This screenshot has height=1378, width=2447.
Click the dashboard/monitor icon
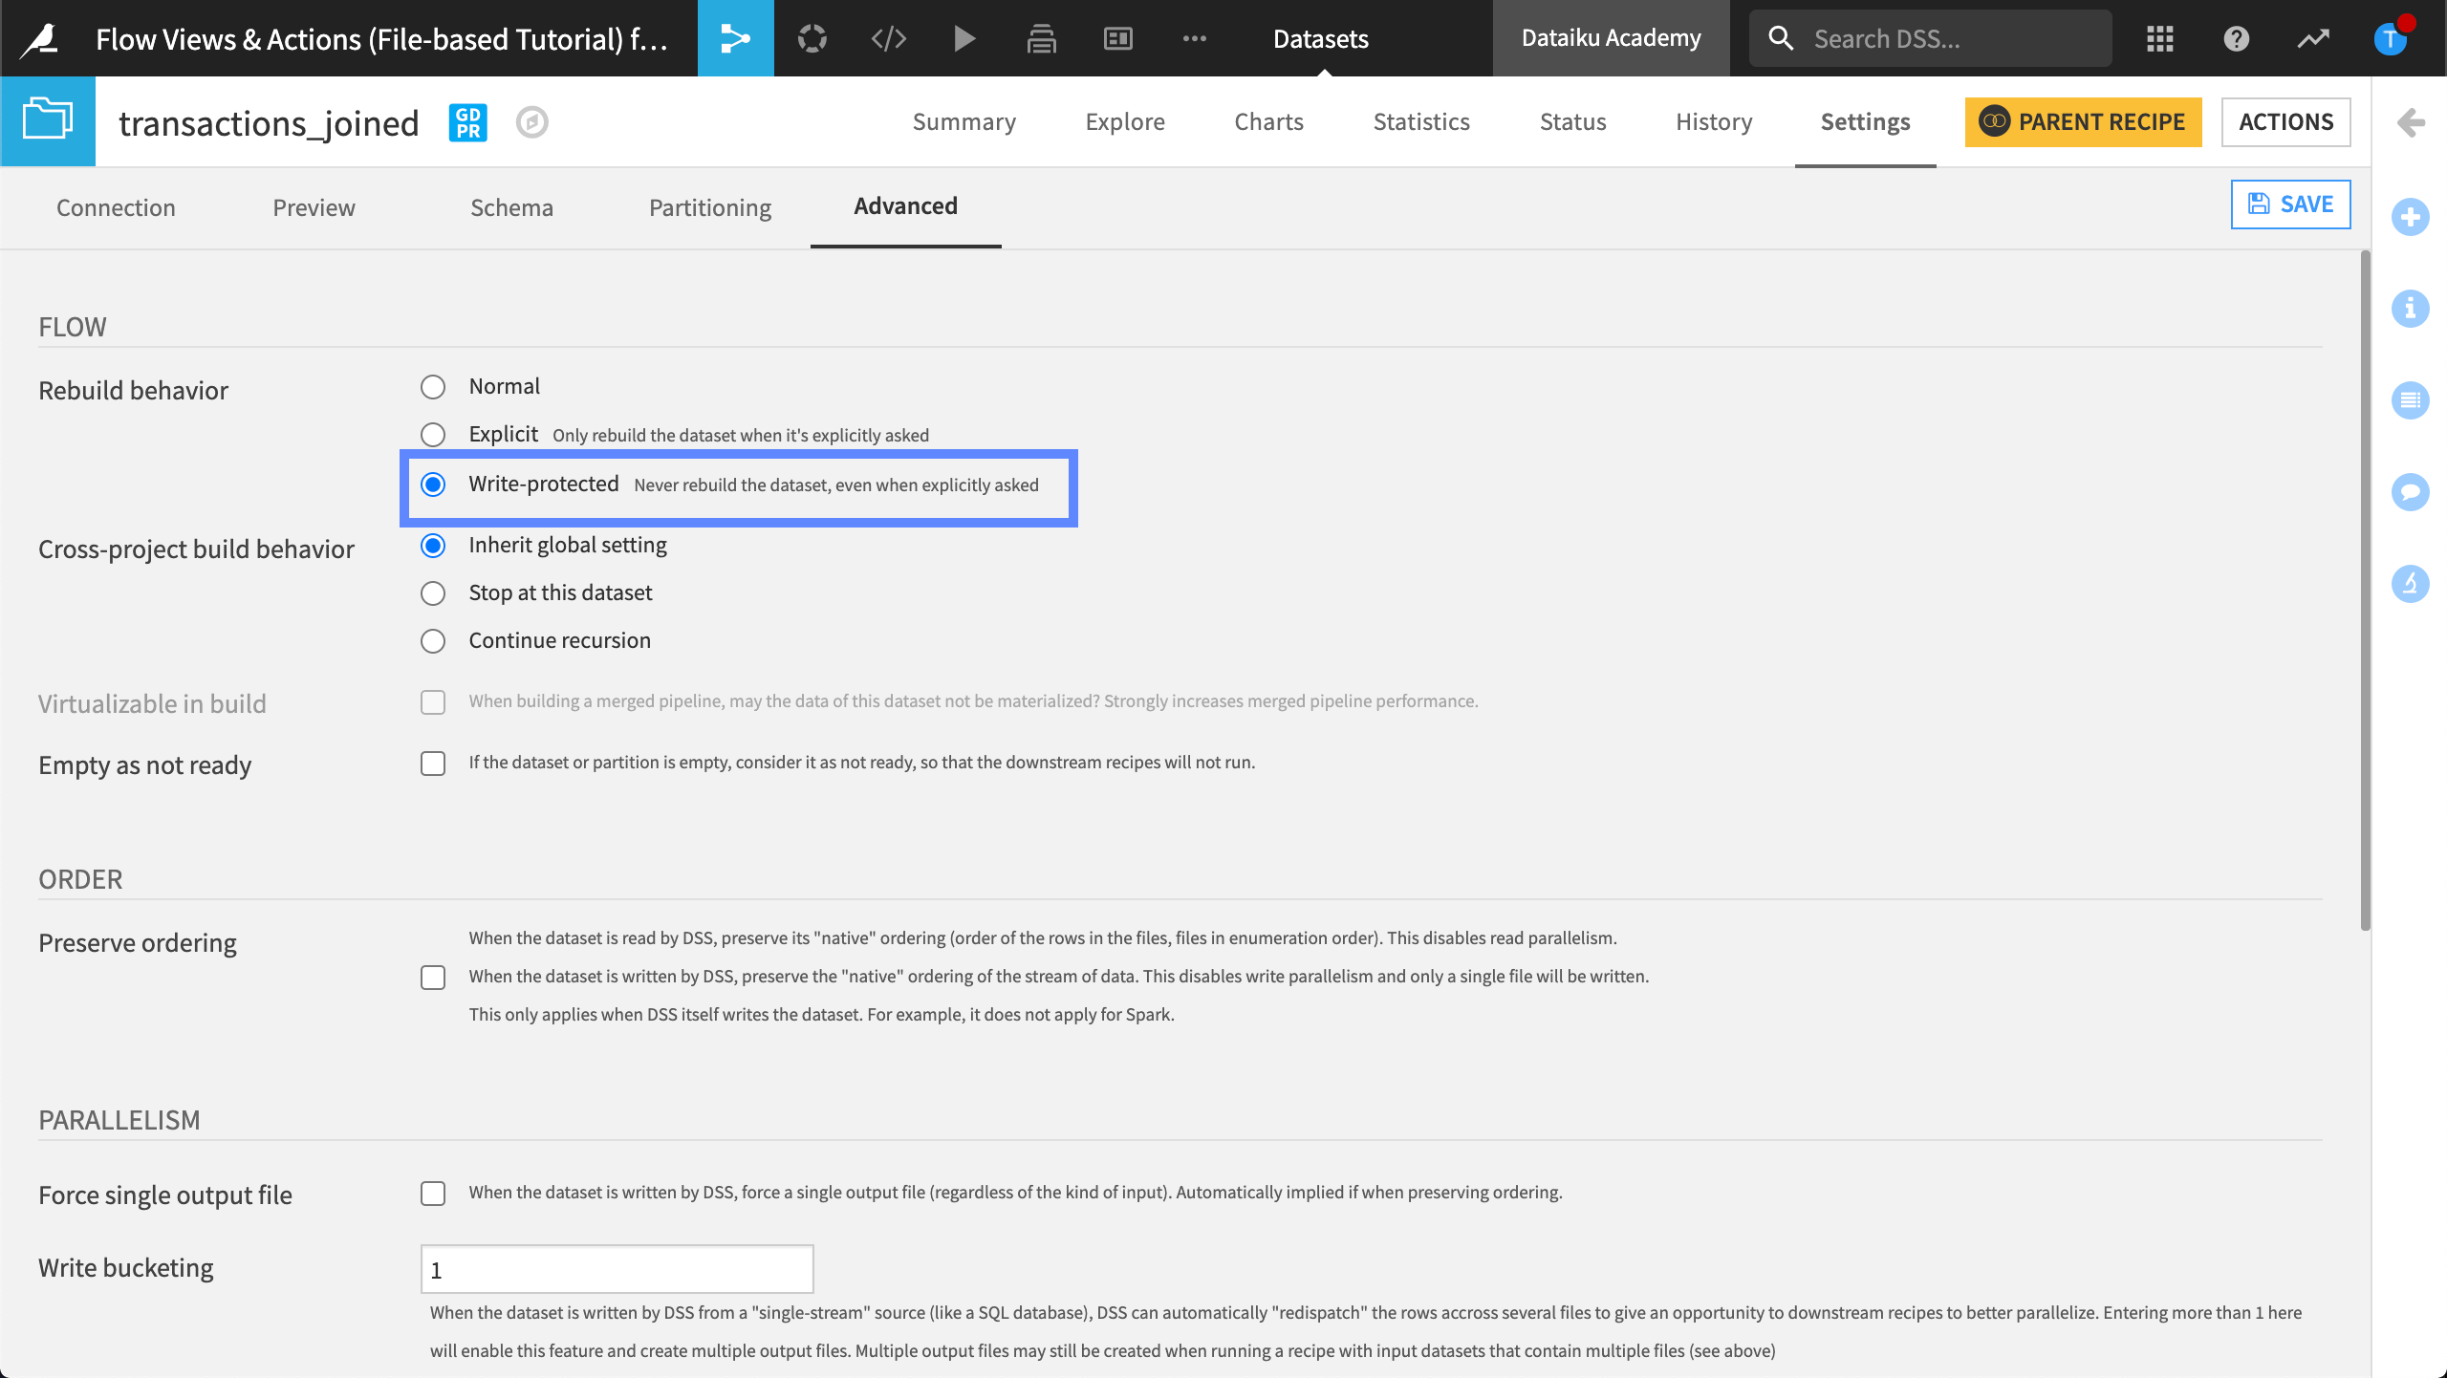pos(1117,37)
